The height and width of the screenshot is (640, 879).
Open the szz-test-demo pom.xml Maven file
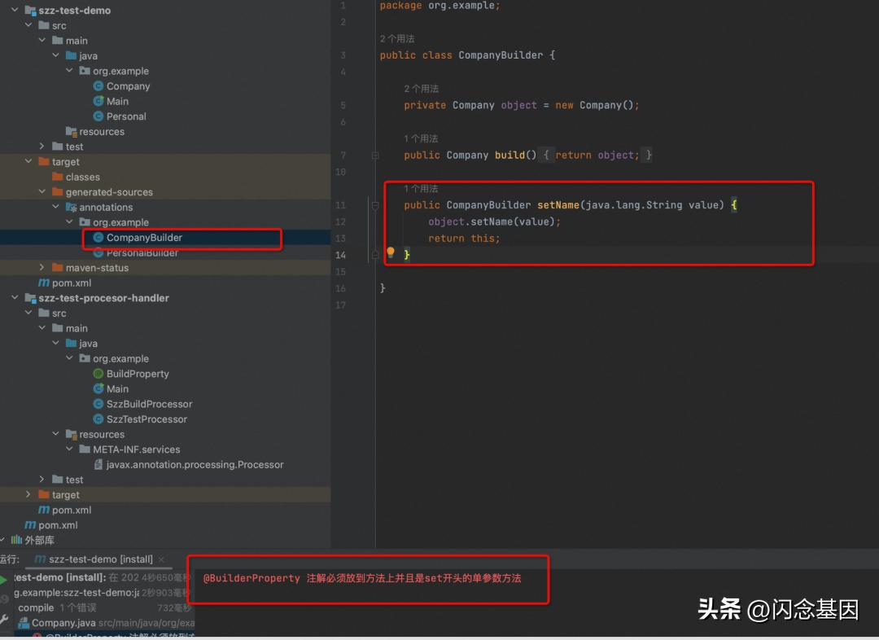point(72,283)
